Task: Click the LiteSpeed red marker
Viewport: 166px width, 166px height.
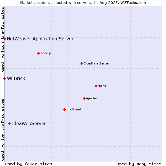Action: click(x=65, y=109)
